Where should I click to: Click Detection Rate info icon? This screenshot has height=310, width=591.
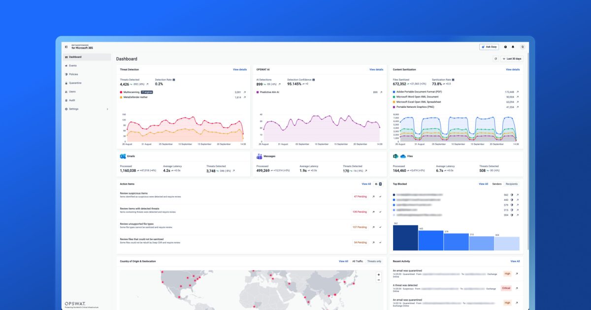point(174,79)
